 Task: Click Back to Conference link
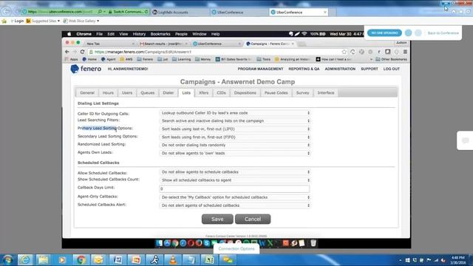(x=443, y=33)
